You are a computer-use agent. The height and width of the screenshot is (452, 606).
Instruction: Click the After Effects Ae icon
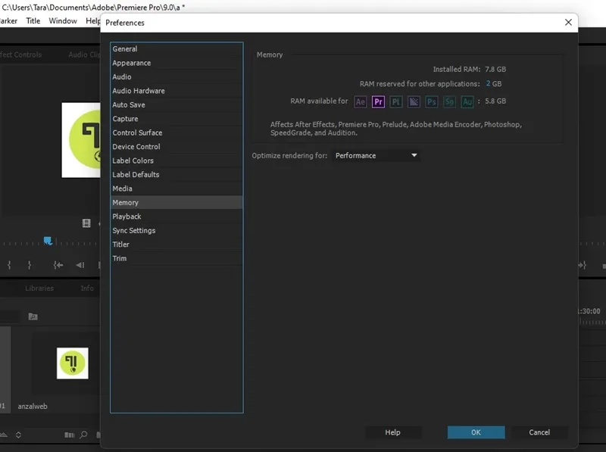click(361, 101)
